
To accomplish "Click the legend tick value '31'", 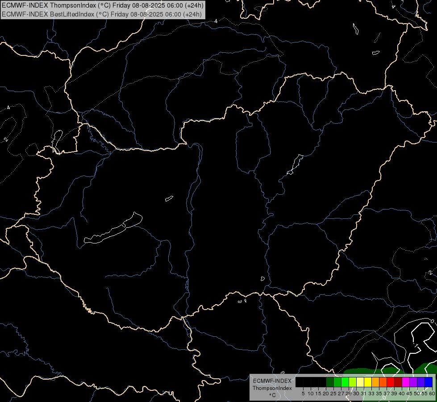I will click(x=363, y=394).
